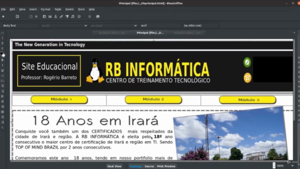Click the Módulo 1 yellow button
The image size is (300, 169).
59,100
